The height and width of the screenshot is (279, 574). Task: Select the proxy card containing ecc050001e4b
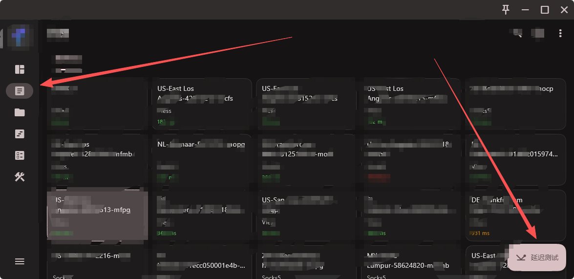pos(202,262)
